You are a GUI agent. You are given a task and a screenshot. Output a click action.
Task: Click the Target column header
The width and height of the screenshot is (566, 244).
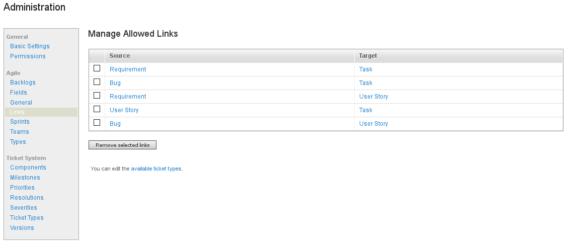point(368,56)
